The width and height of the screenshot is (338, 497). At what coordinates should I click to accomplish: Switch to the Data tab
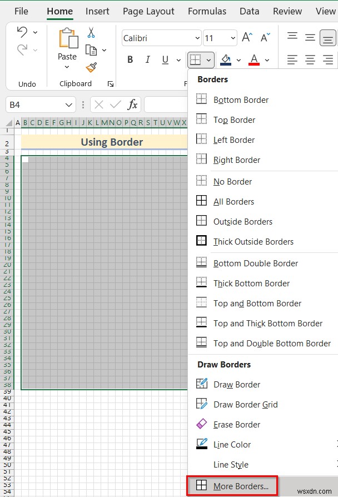coord(249,12)
